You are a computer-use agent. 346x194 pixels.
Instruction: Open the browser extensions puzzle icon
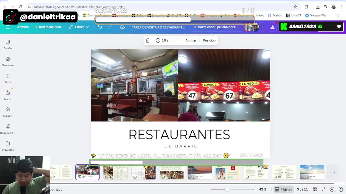point(306,7)
